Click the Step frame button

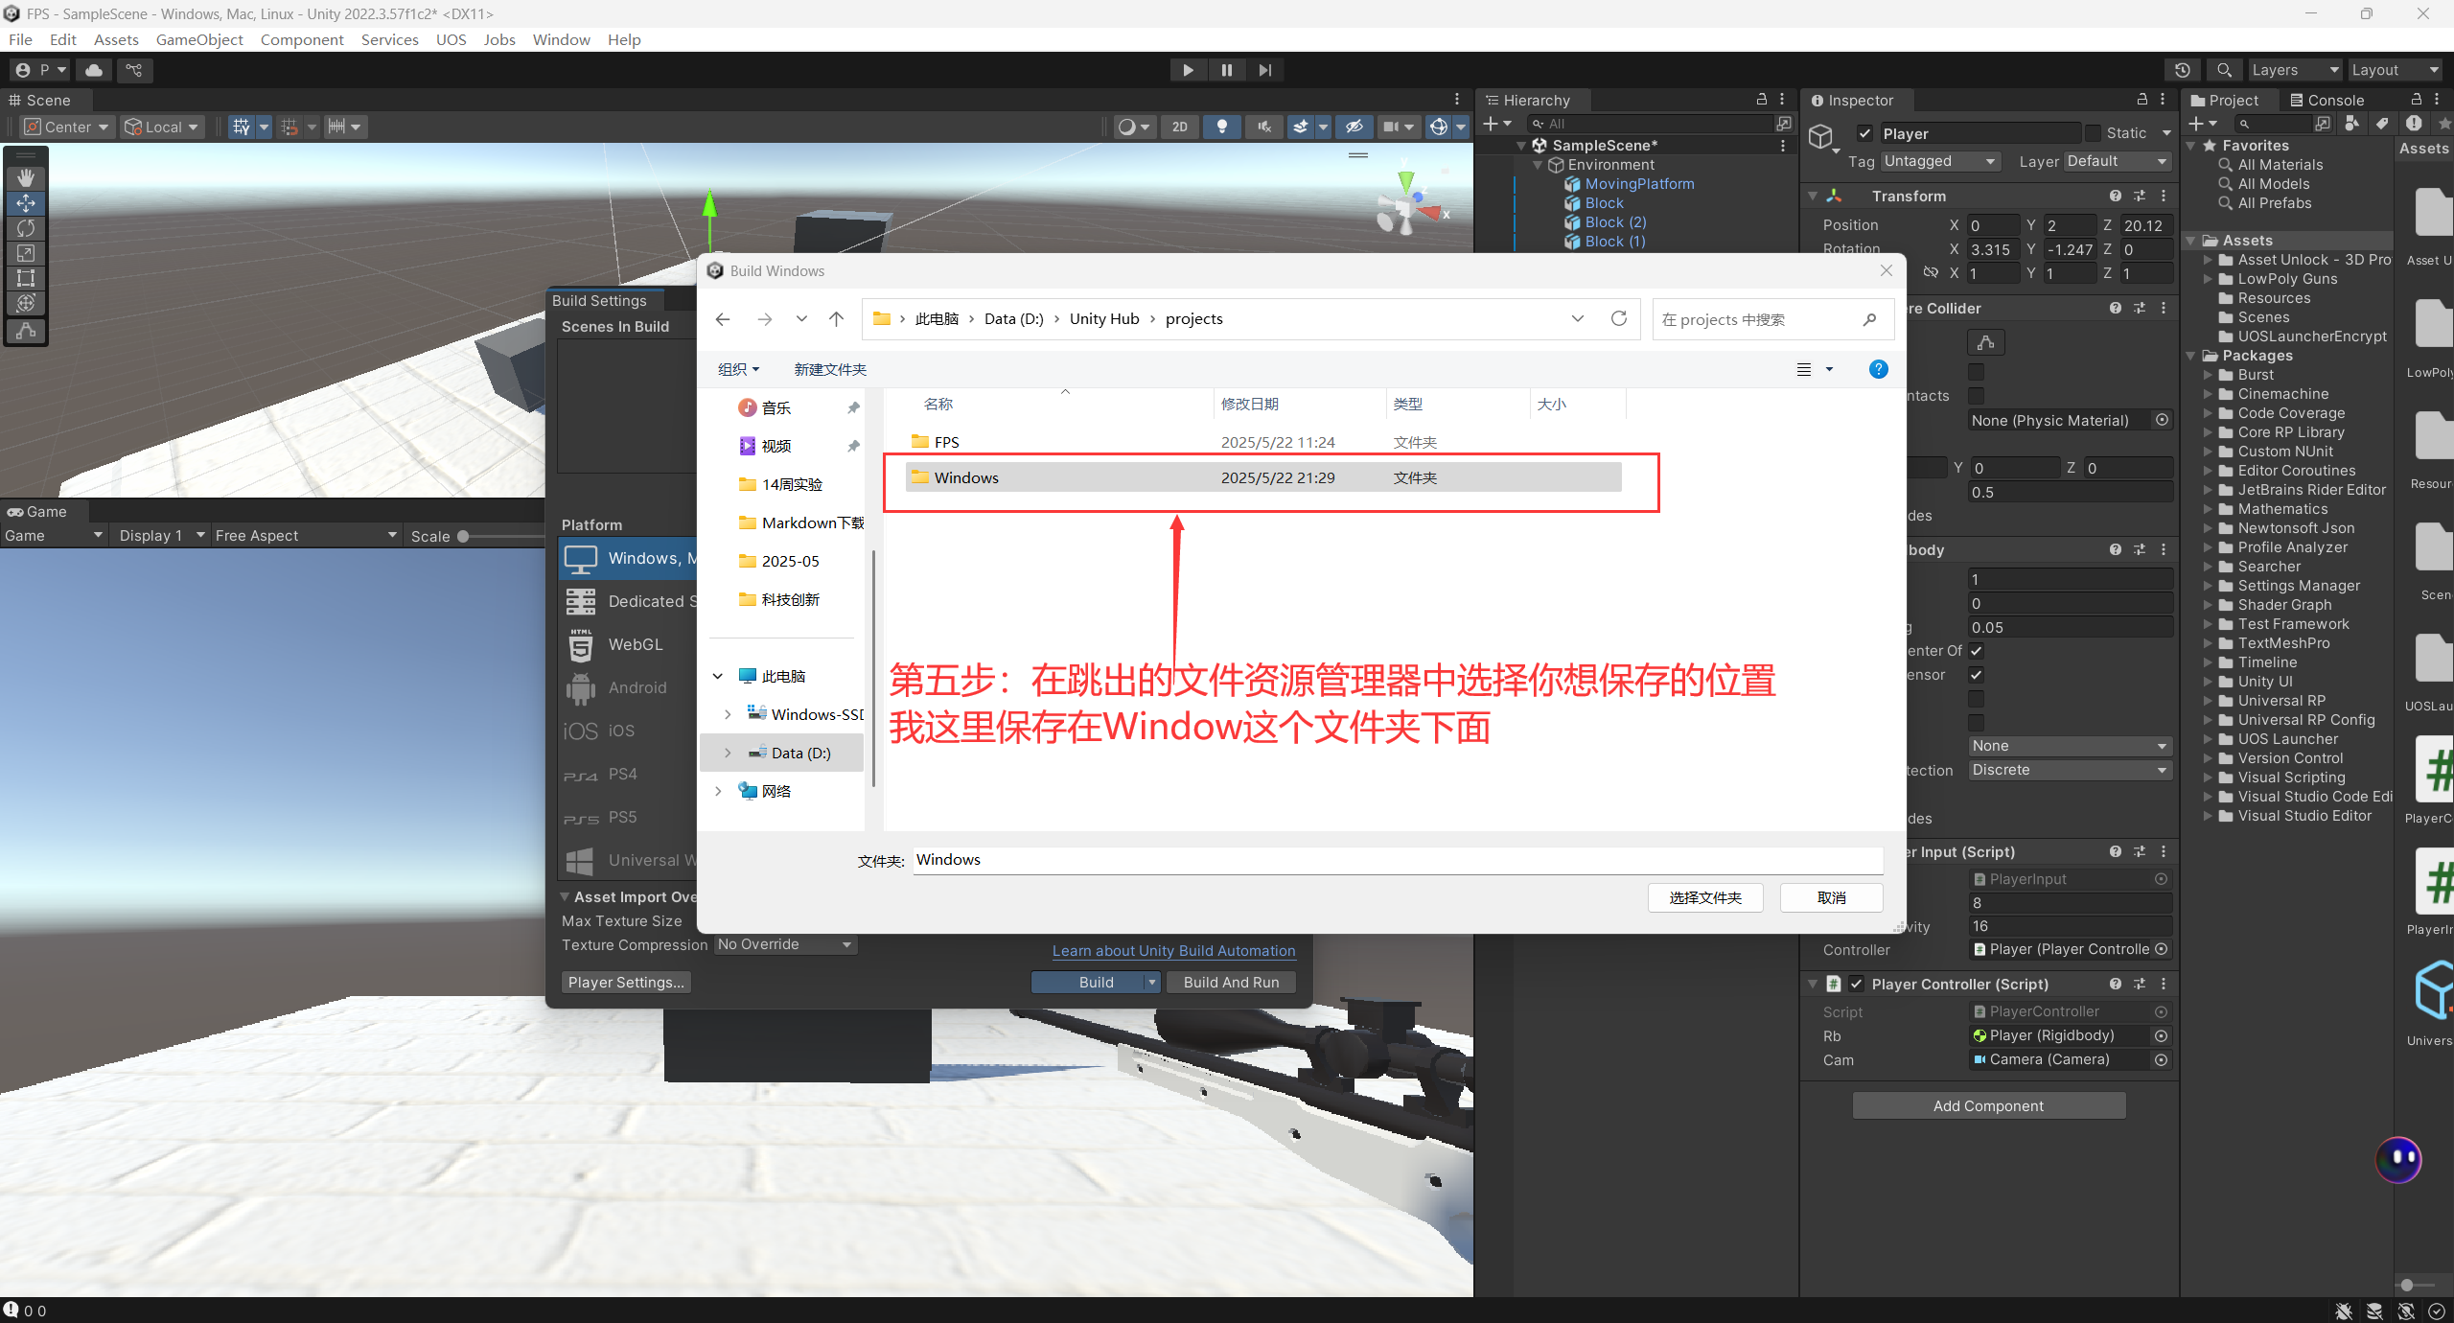pyautogui.click(x=1265, y=70)
